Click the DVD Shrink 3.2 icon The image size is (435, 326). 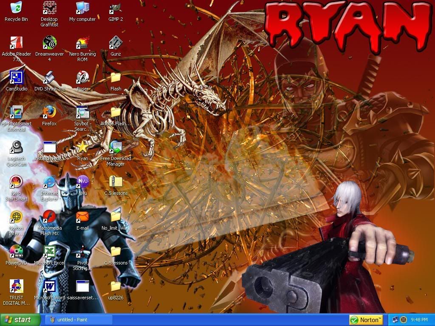49,78
